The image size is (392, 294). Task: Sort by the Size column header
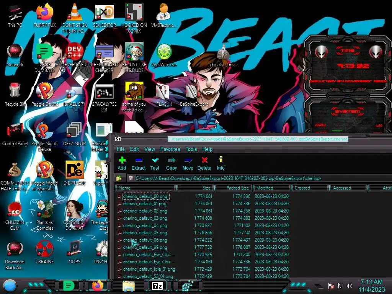pos(195,188)
